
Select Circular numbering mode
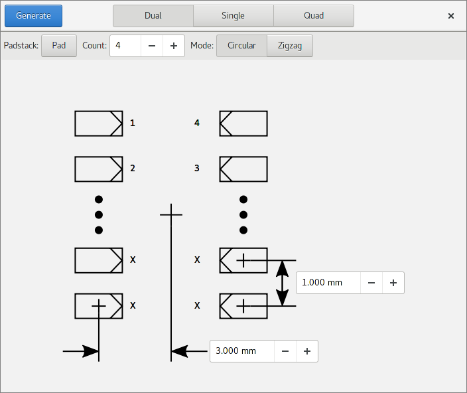[241, 46]
